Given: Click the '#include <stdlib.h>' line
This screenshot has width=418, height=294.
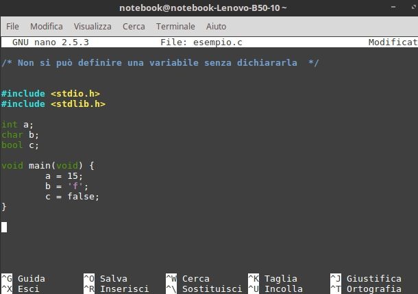Looking at the screenshot, I should click(x=53, y=103).
